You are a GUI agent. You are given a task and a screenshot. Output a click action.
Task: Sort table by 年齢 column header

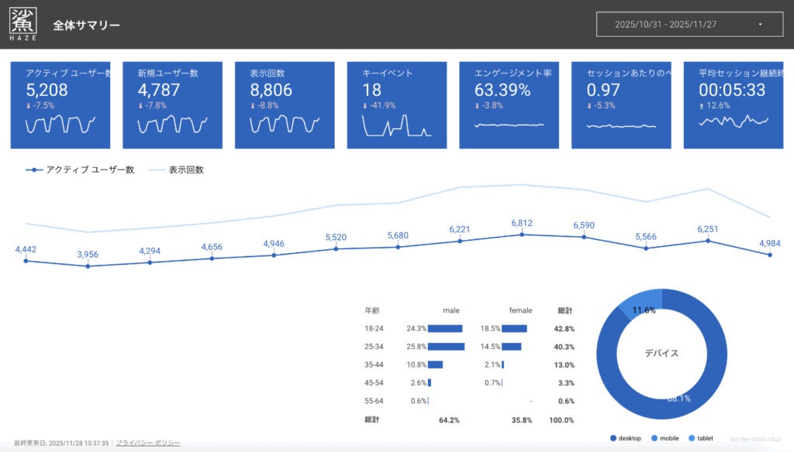tap(371, 310)
